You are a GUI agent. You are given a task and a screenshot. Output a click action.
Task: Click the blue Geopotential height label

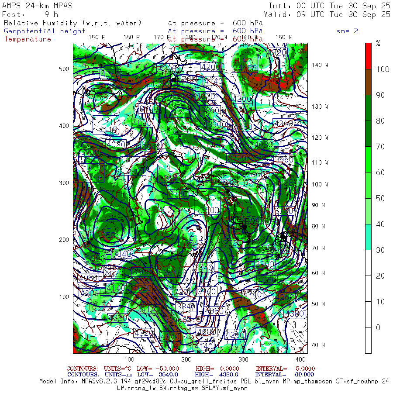[x=45, y=31]
